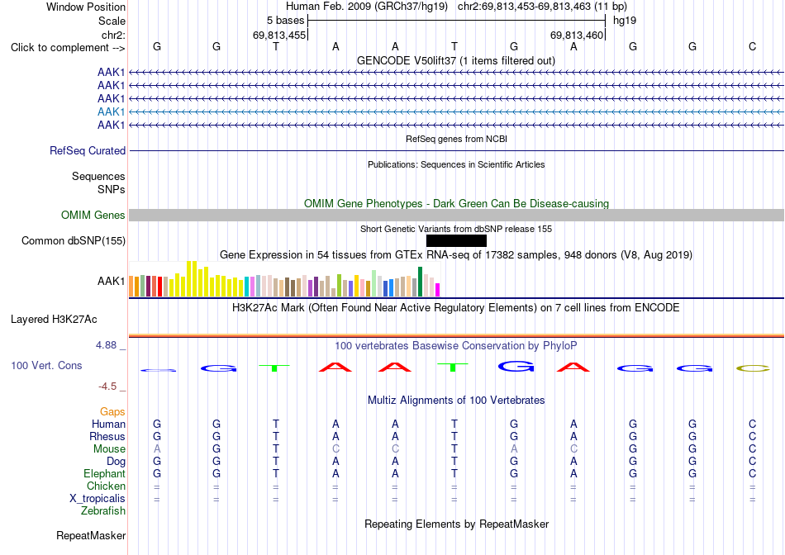
Task: Click the '5 bases' scale text
Action: 285,21
